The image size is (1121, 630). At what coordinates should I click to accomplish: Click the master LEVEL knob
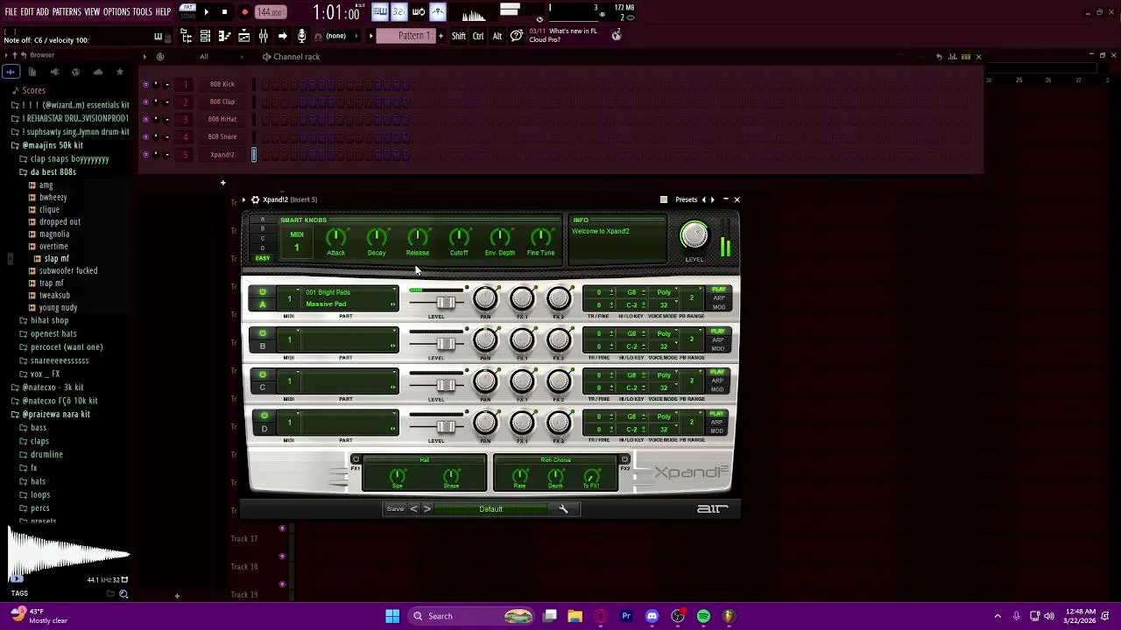[694, 234]
